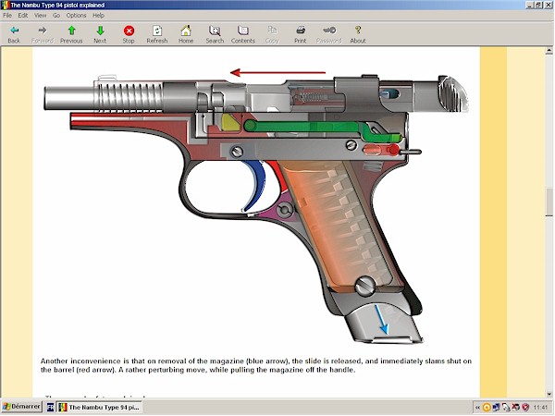Open the Edit menu
This screenshot has height=416, width=555.
[22, 15]
